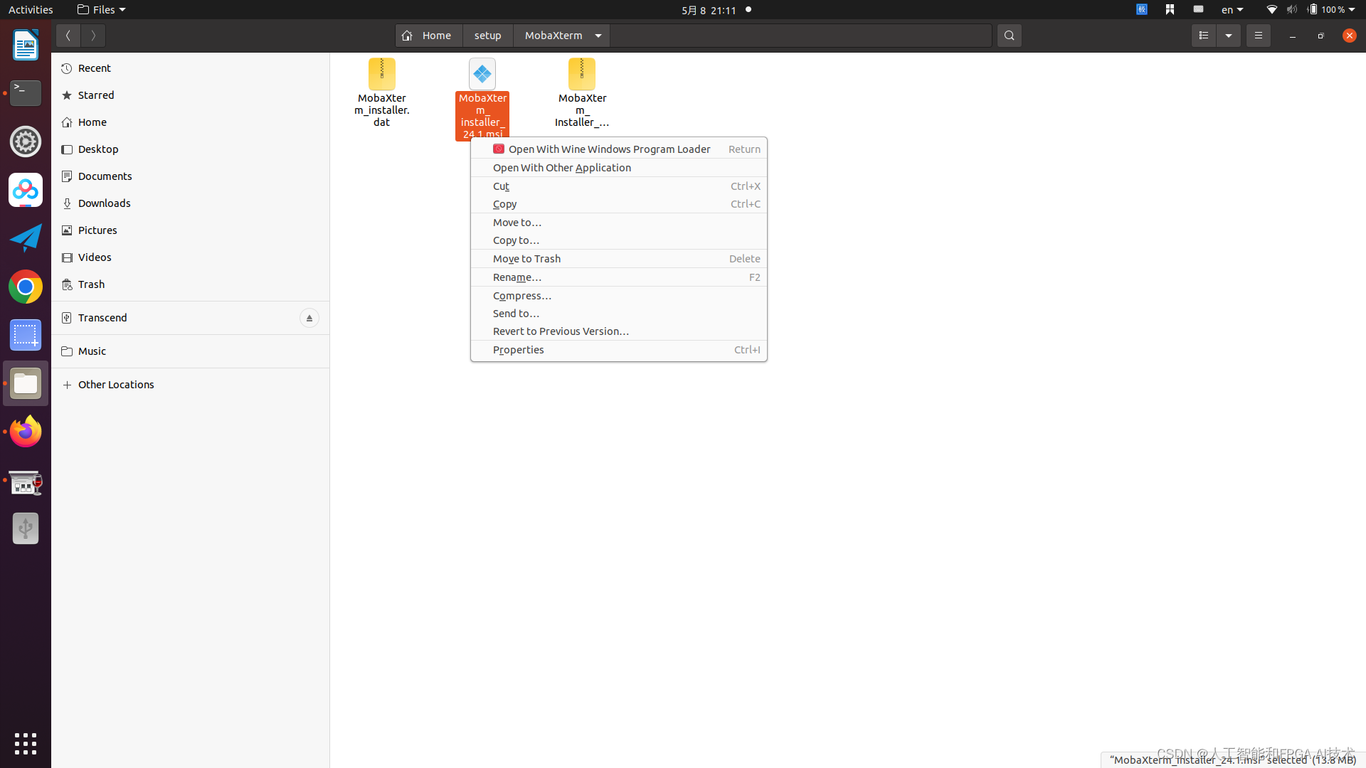
Task: Choose Move to Trash
Action: click(619, 259)
